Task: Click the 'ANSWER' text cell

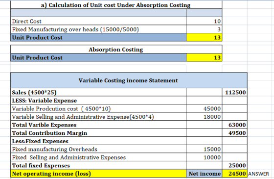Action: [259, 174]
